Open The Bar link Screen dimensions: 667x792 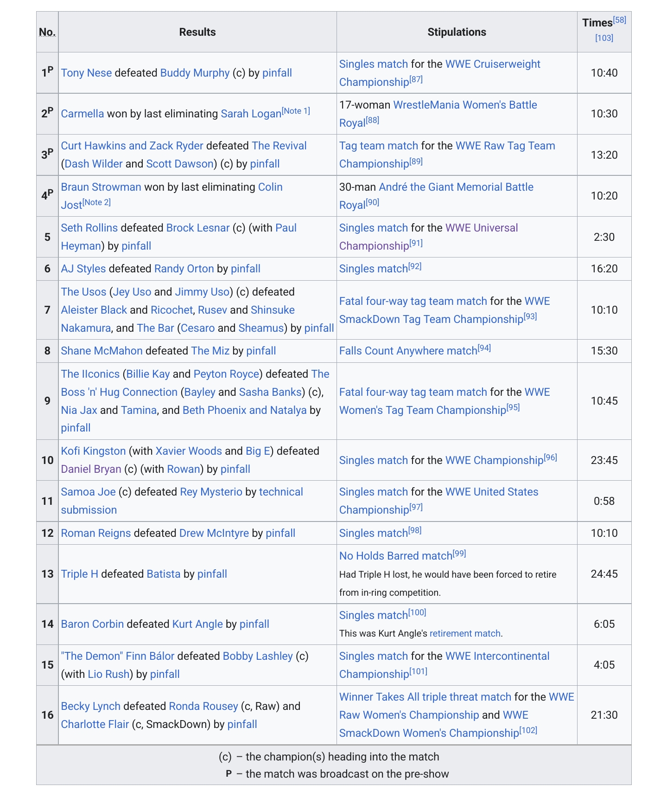(155, 328)
